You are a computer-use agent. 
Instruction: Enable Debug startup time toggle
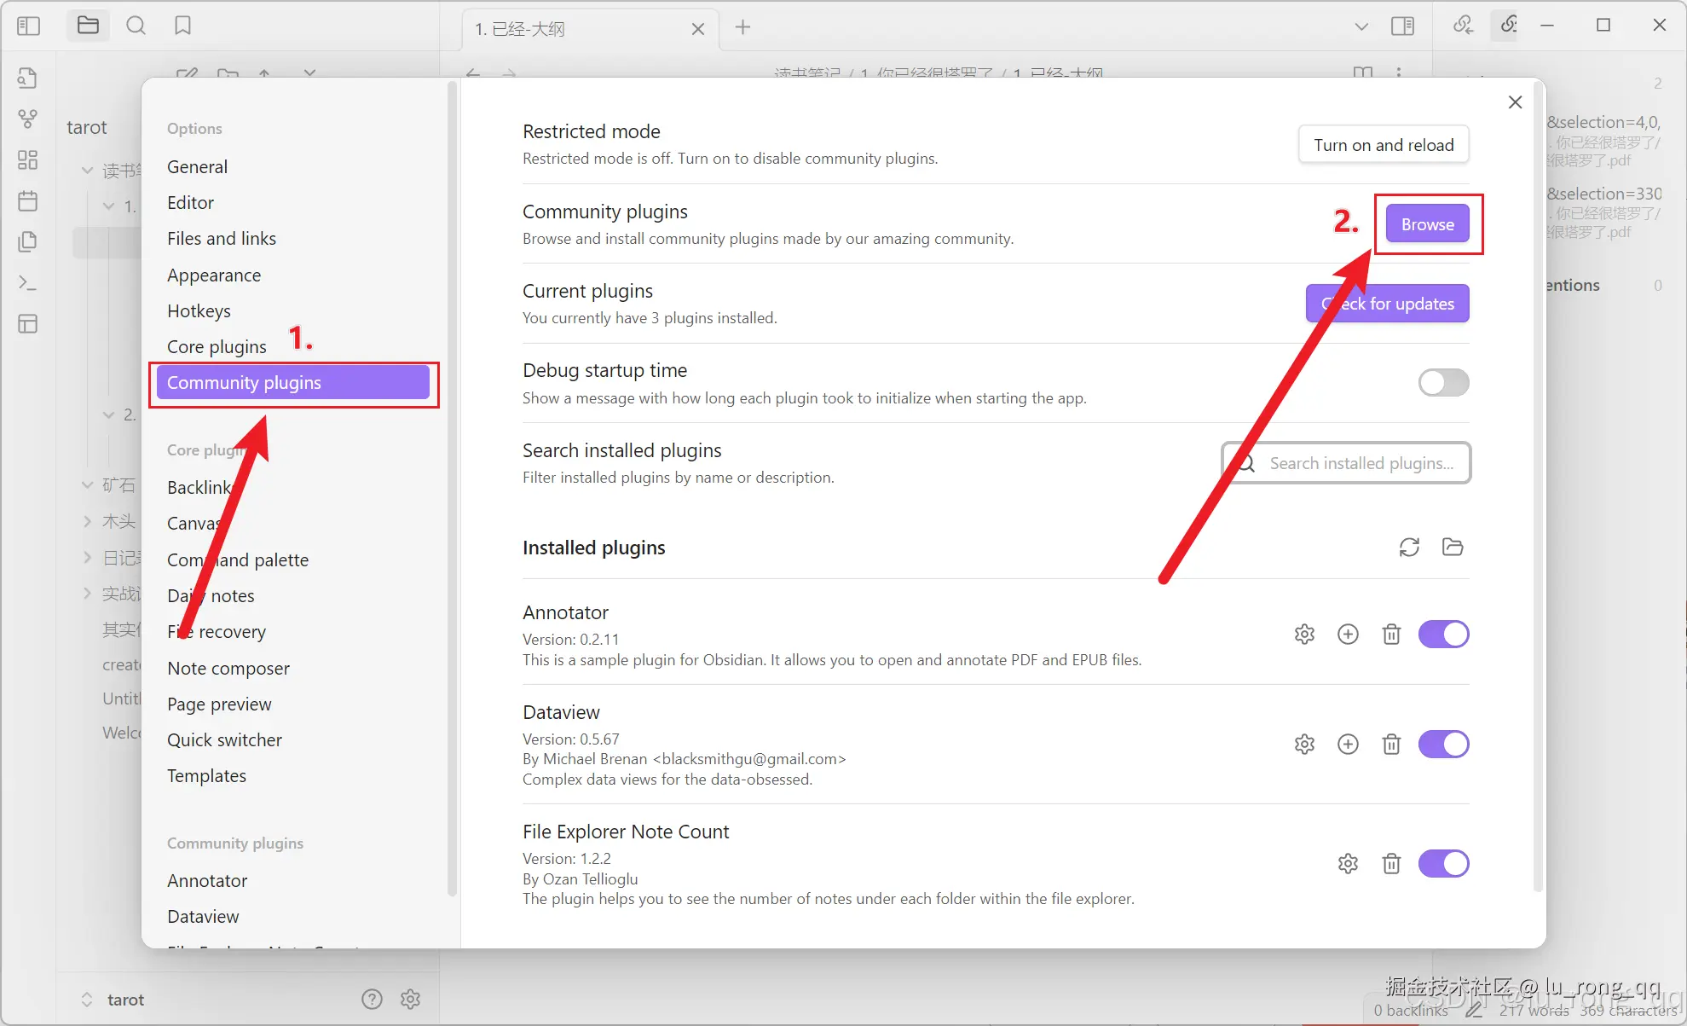coord(1443,383)
